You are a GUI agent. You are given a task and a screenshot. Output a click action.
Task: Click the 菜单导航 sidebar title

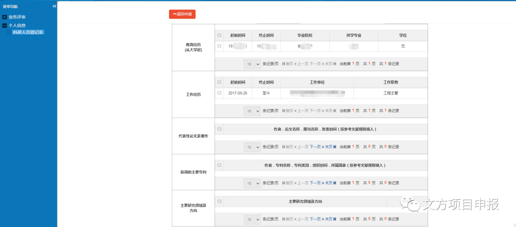(x=10, y=6)
